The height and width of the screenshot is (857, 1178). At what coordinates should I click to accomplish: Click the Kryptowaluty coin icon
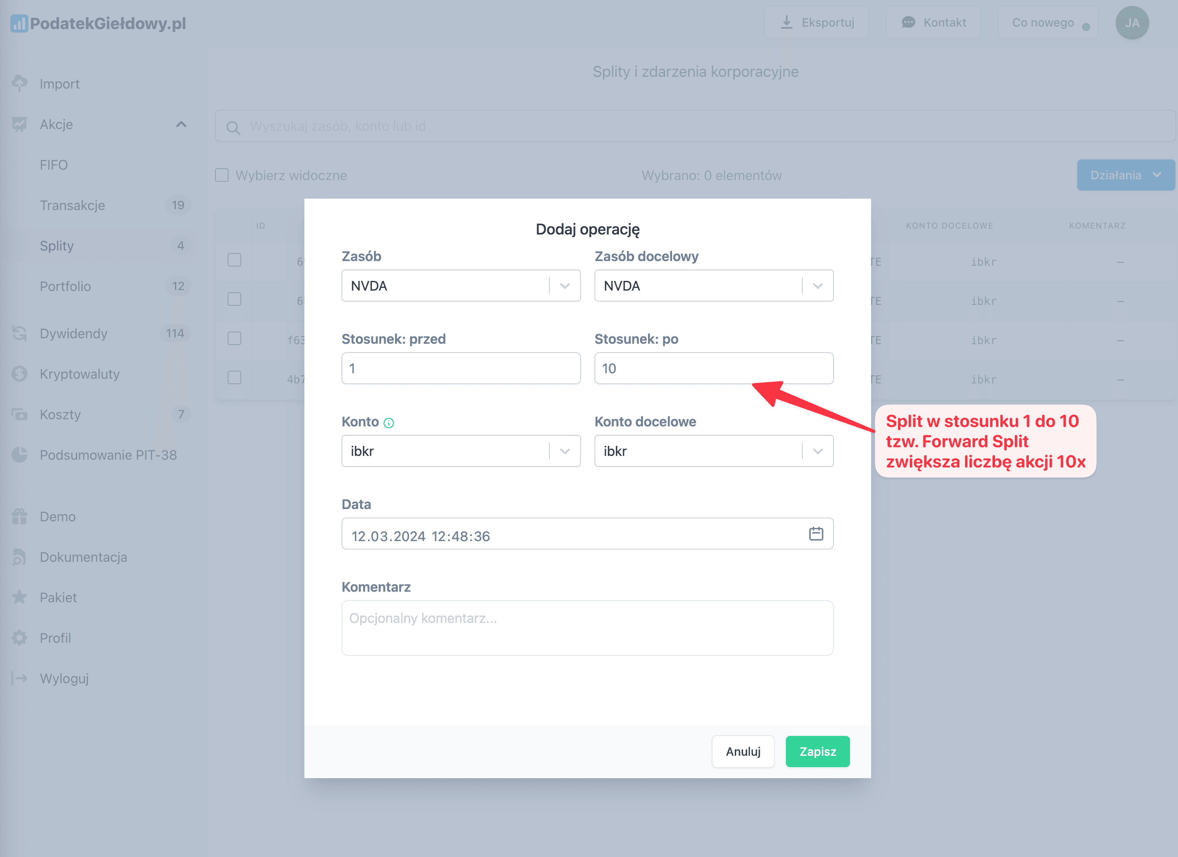(x=20, y=374)
